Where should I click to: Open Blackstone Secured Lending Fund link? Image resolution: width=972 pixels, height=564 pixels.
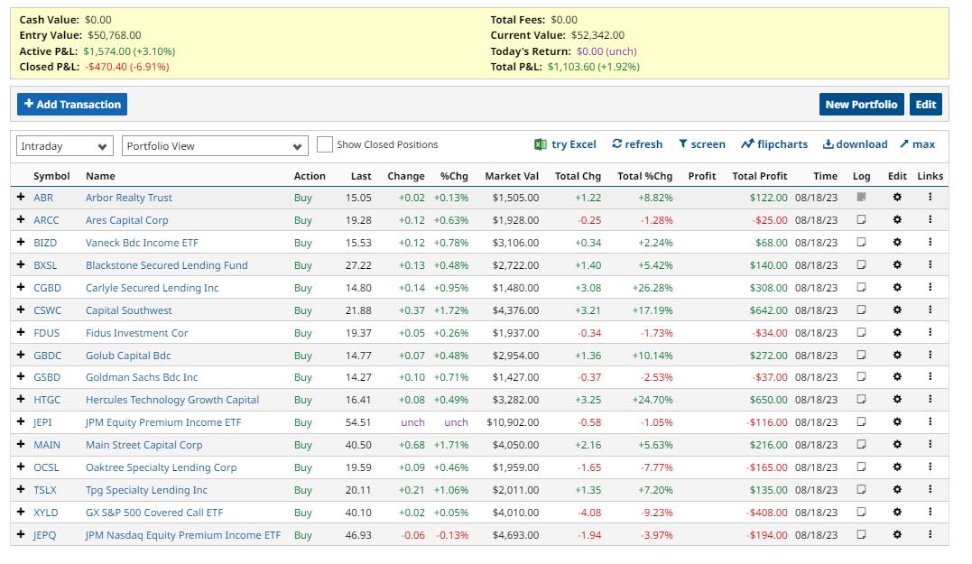pos(167,265)
